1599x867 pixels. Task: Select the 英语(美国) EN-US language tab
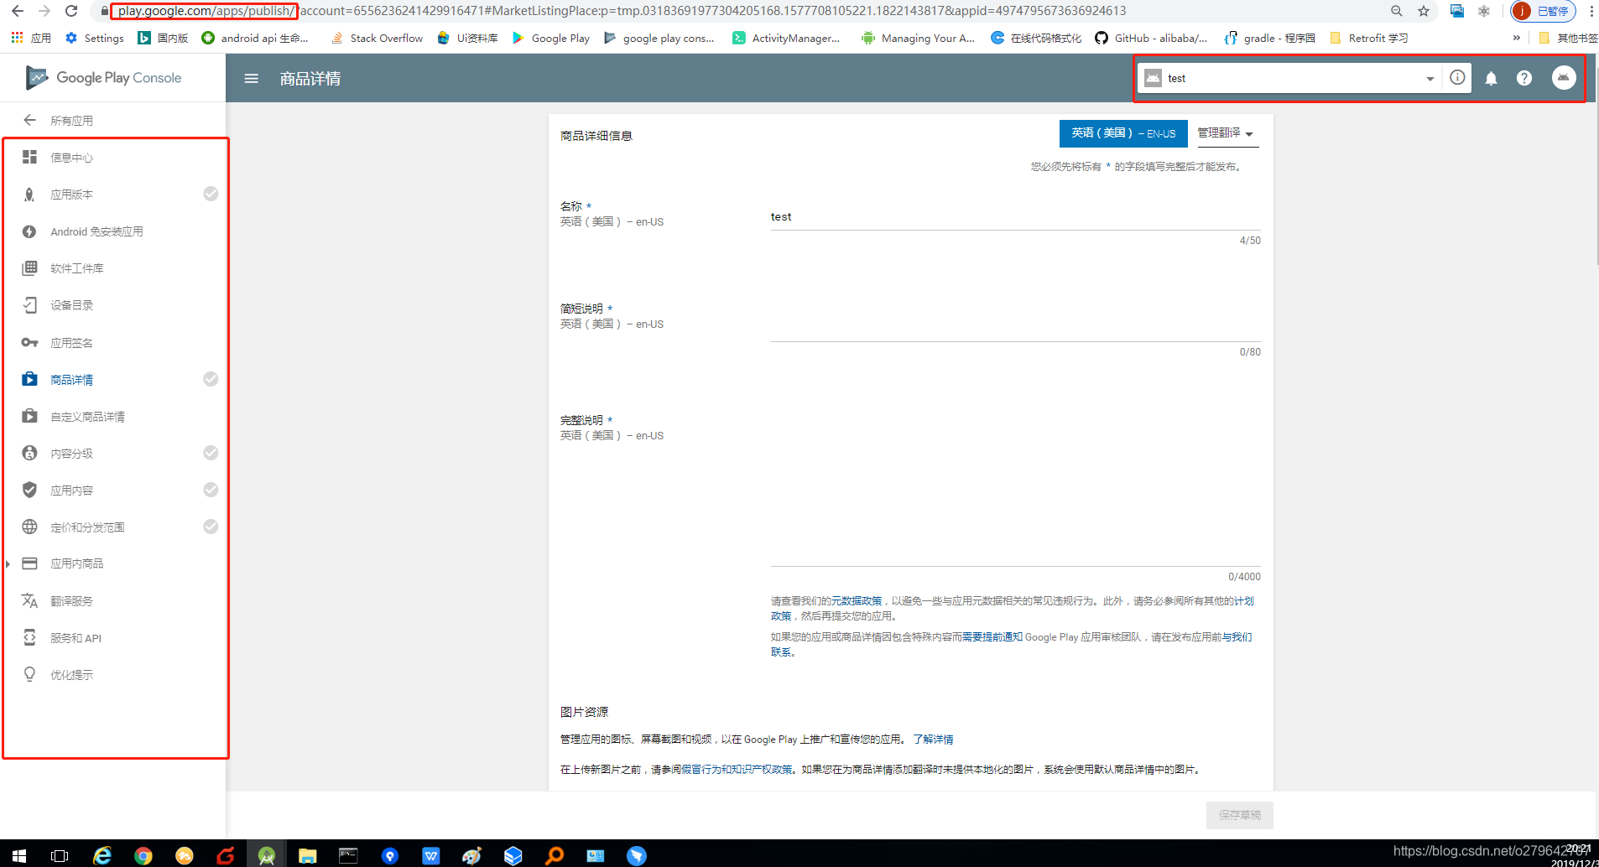[x=1123, y=133]
